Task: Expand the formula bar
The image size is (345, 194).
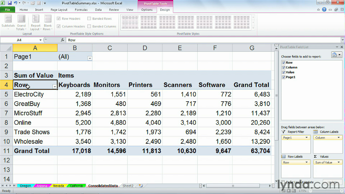Action: [342, 40]
